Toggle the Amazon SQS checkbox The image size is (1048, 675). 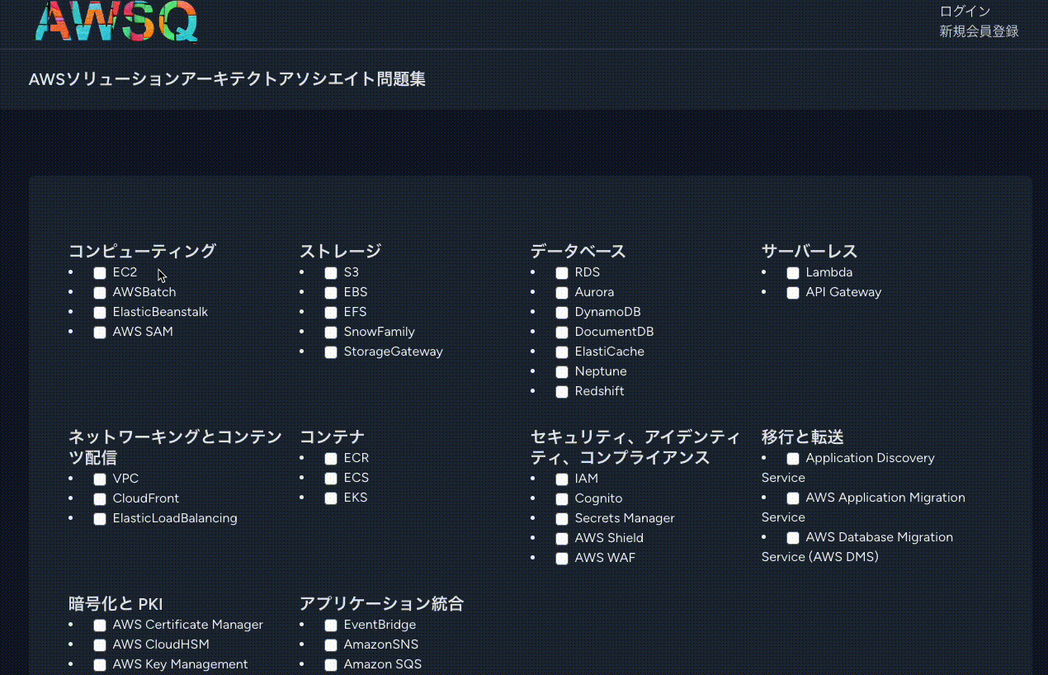click(x=331, y=665)
